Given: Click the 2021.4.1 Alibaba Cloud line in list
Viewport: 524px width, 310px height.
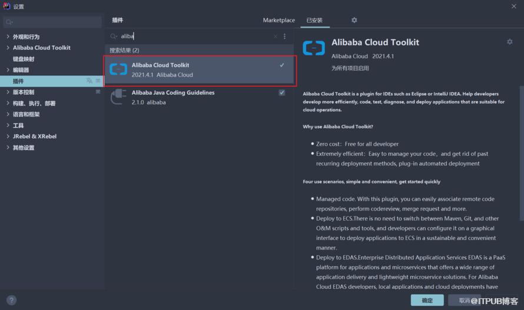Looking at the screenshot, I should click(162, 75).
